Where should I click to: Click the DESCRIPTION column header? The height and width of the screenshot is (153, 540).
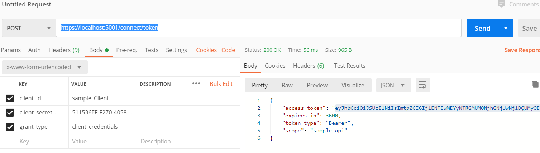[155, 84]
